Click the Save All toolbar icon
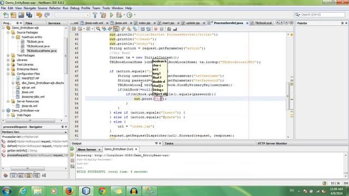This screenshot has height=196, width=349. [x=29, y=15]
